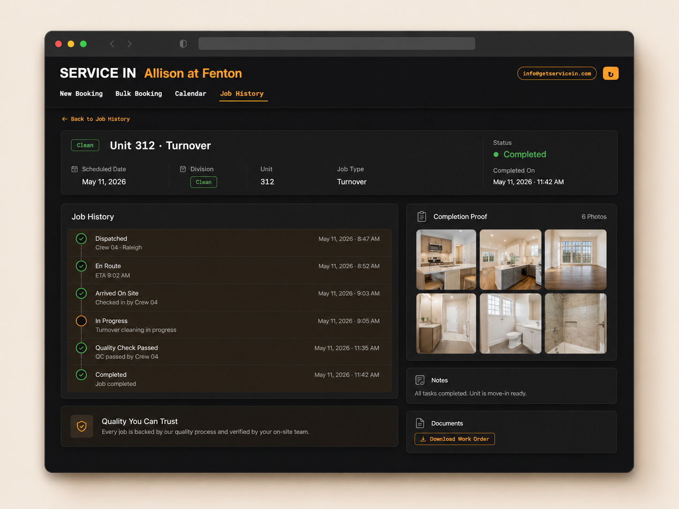The image size is (679, 509).
Task: Download the Work Order document
Action: [455, 439]
